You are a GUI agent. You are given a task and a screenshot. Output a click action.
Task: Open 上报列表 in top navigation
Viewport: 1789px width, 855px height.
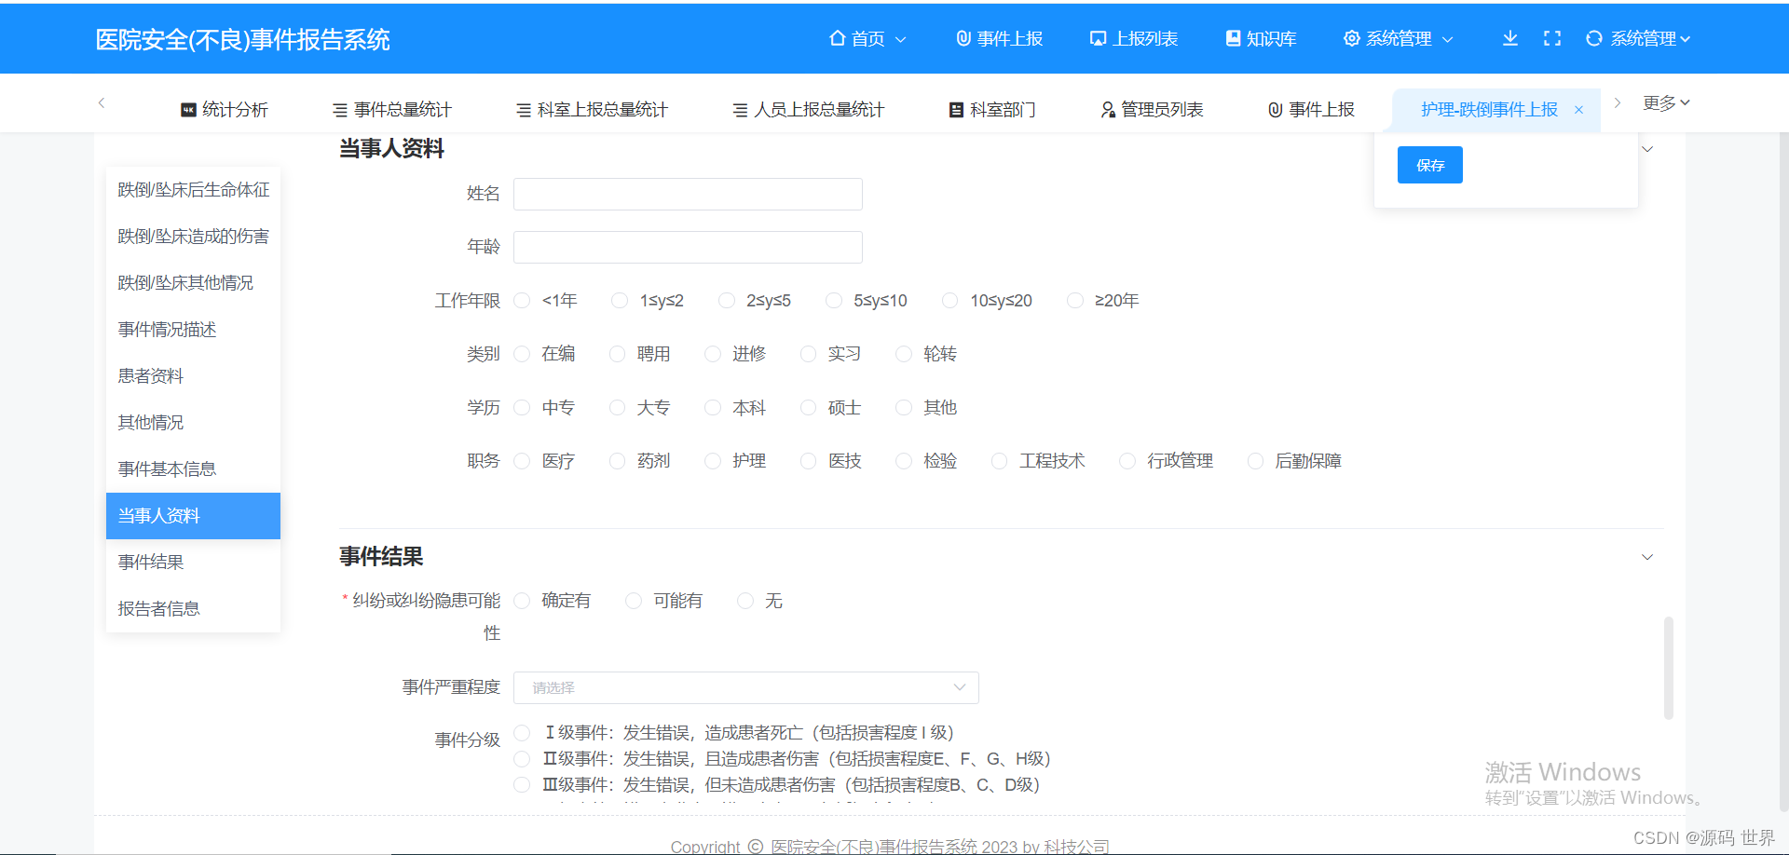point(1134,38)
